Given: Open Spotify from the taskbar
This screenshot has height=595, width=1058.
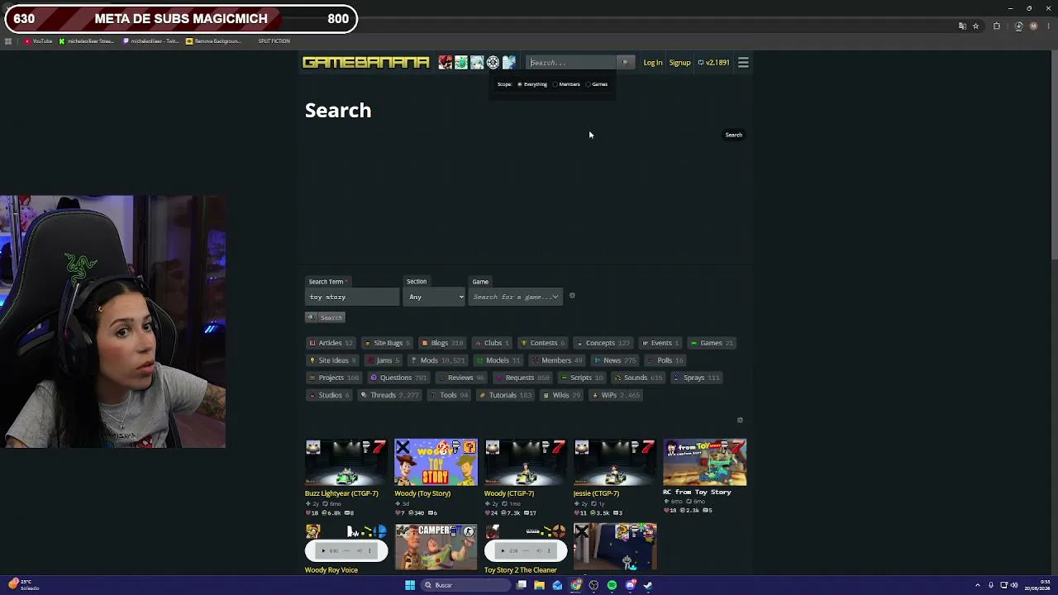Looking at the screenshot, I should tap(612, 585).
